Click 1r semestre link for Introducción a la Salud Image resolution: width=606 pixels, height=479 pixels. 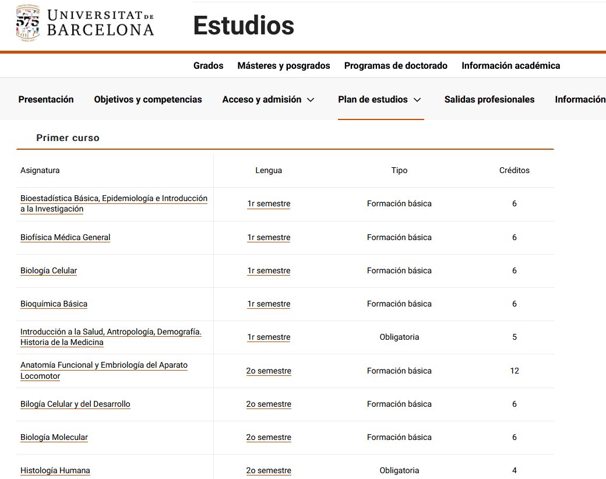[x=269, y=337]
